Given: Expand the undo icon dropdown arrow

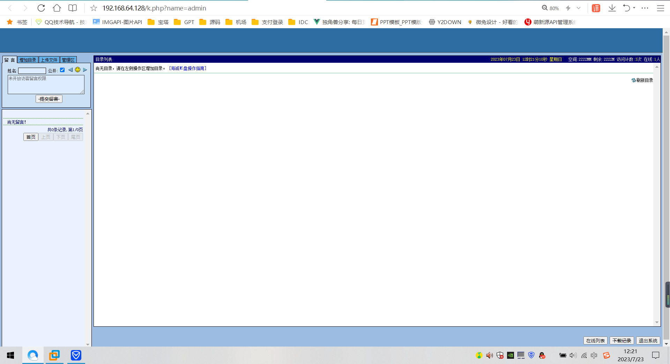Looking at the screenshot, I should pyautogui.click(x=634, y=8).
